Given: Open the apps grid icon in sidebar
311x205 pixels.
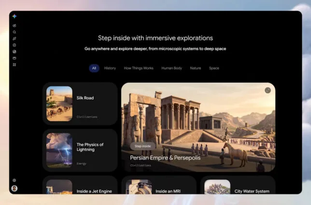Looking at the screenshot, I should 14,65.
